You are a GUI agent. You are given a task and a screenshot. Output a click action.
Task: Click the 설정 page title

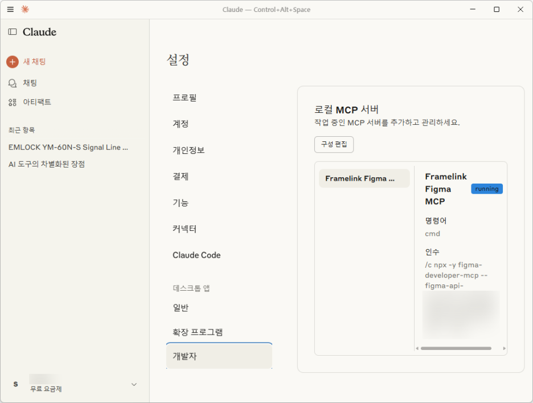(178, 60)
